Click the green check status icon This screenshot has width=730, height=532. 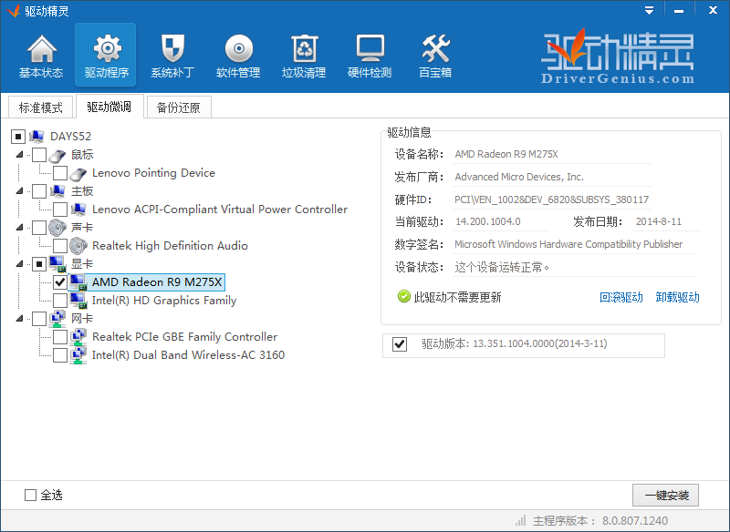tap(403, 296)
